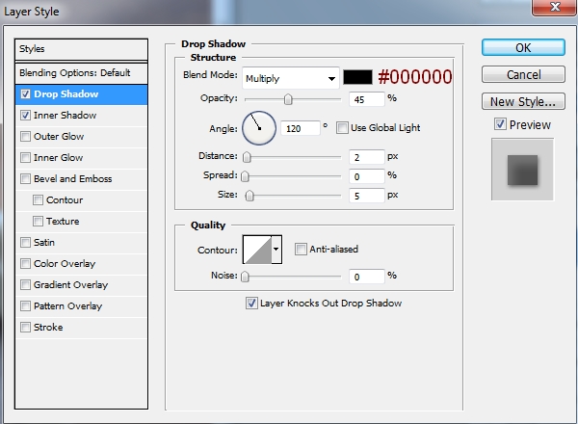Click the style preview thumbnail
The image size is (578, 424).
pos(522,170)
